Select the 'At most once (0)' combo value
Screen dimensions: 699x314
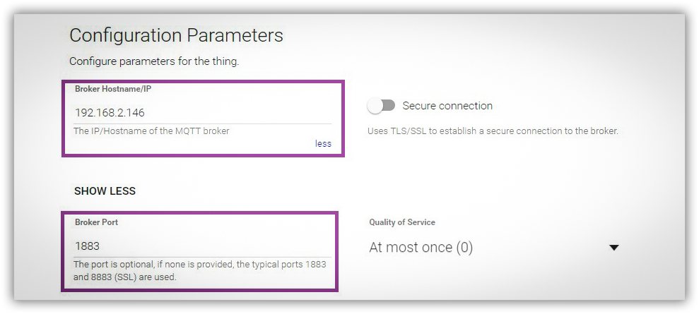point(421,247)
